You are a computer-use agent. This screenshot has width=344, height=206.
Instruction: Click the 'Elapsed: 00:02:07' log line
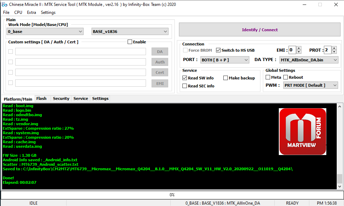coord(19,182)
